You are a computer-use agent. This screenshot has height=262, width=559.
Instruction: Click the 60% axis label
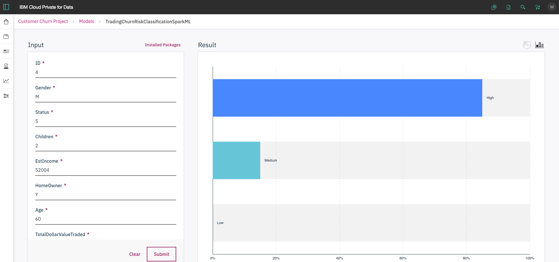pos(403,258)
